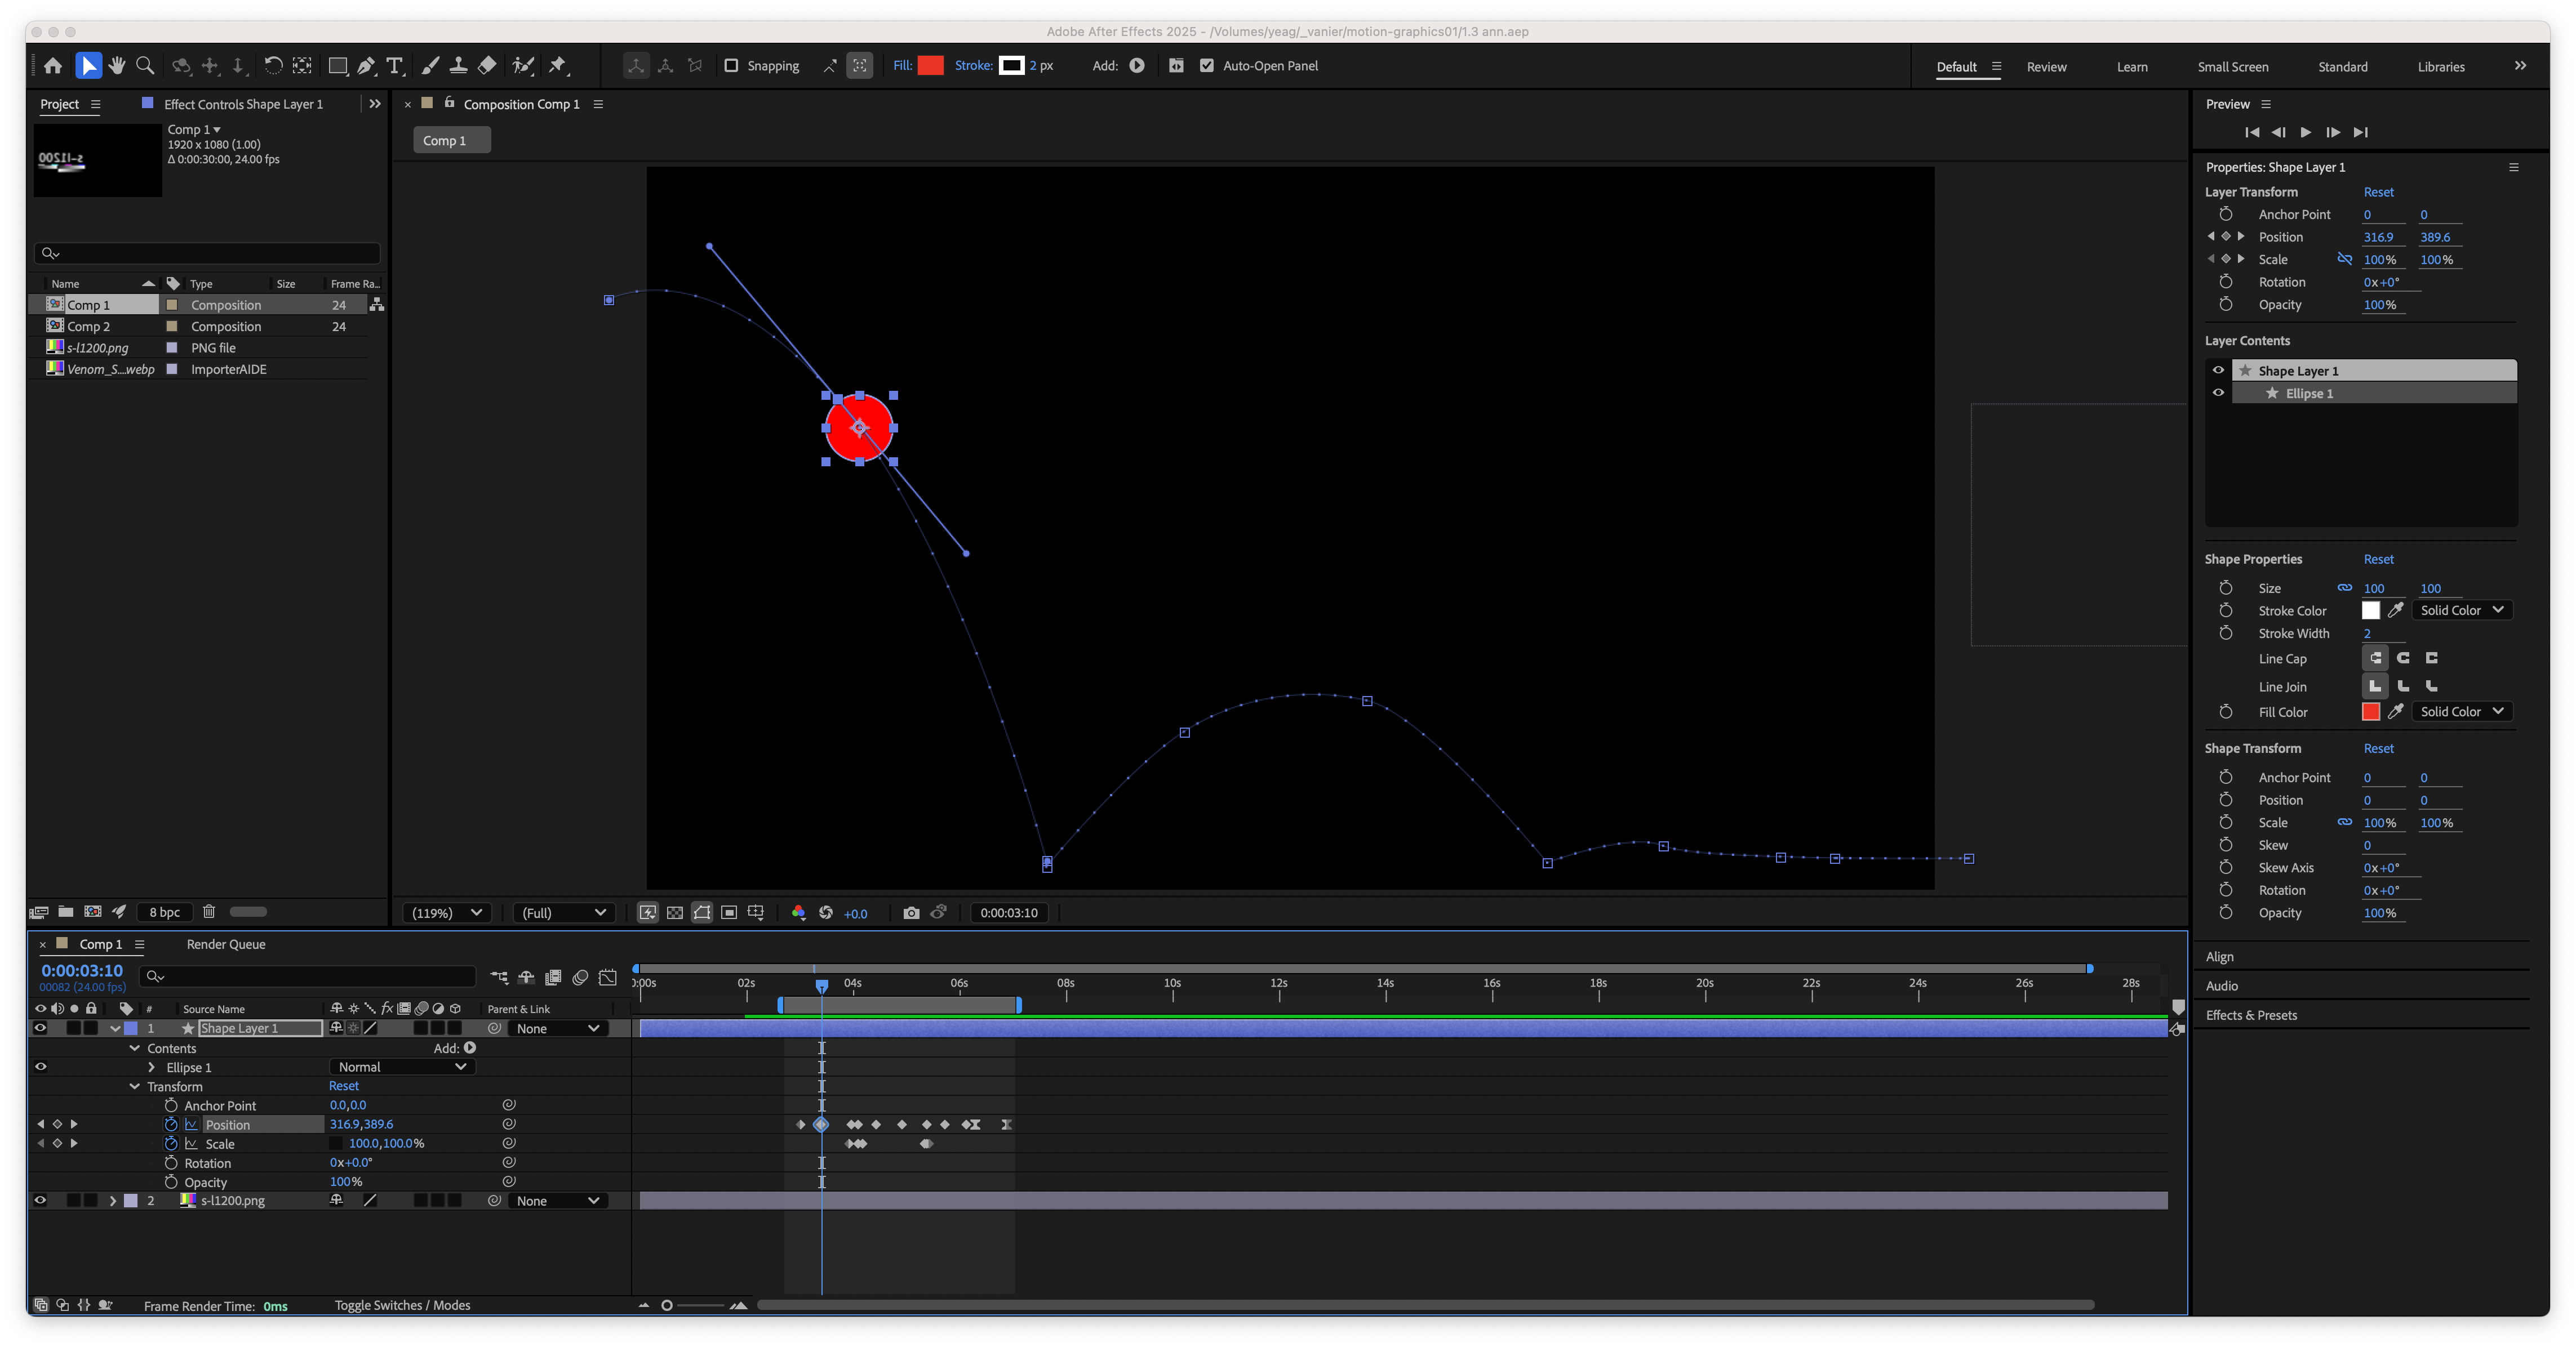Select the Pen tool in toolbar
This screenshot has height=1347, width=2576.
(x=366, y=66)
